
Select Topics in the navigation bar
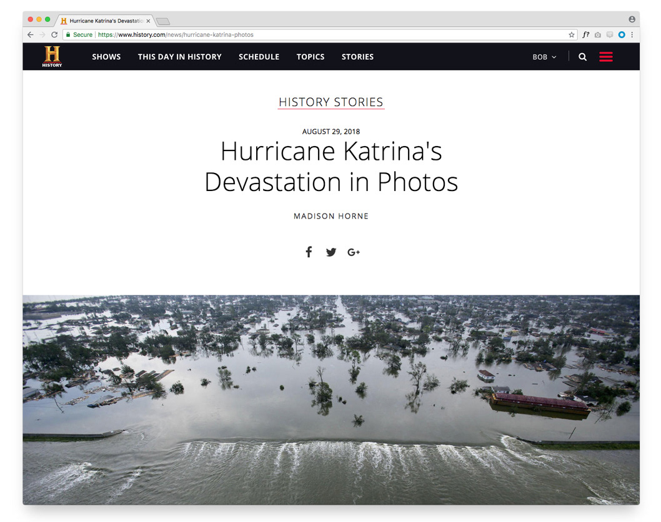pyautogui.click(x=311, y=57)
